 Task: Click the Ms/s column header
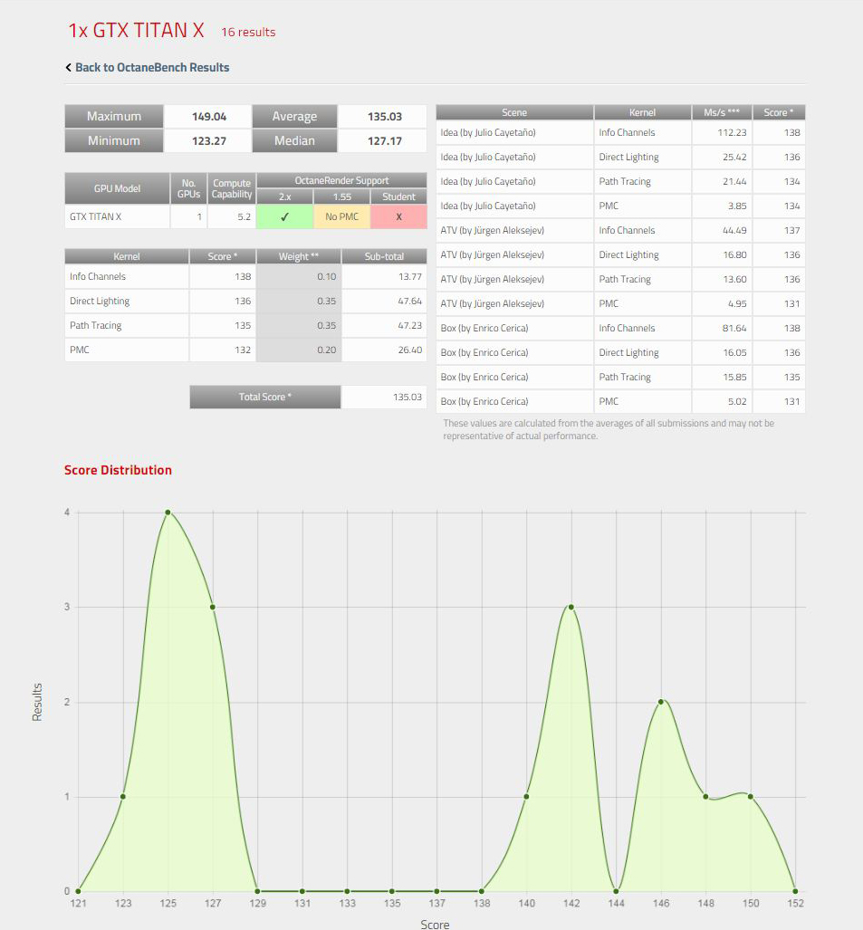tap(721, 112)
